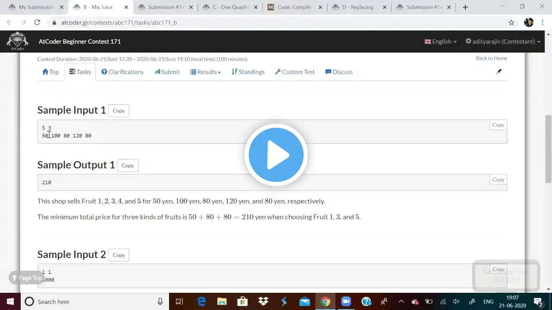The width and height of the screenshot is (552, 310).
Task: Click sample output value 210
Action: click(47, 183)
